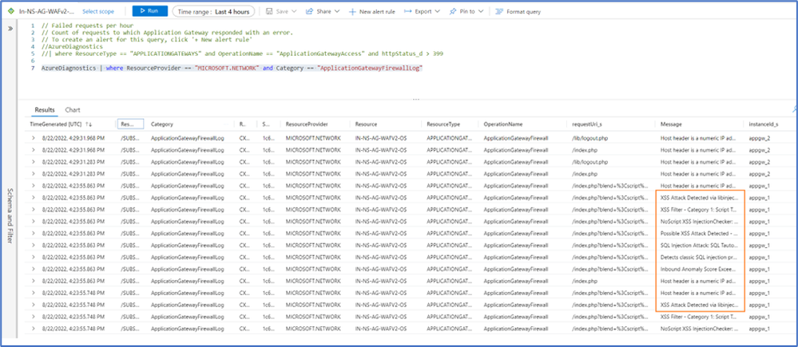Click the Message column header
The height and width of the screenshot is (347, 798).
click(671, 124)
